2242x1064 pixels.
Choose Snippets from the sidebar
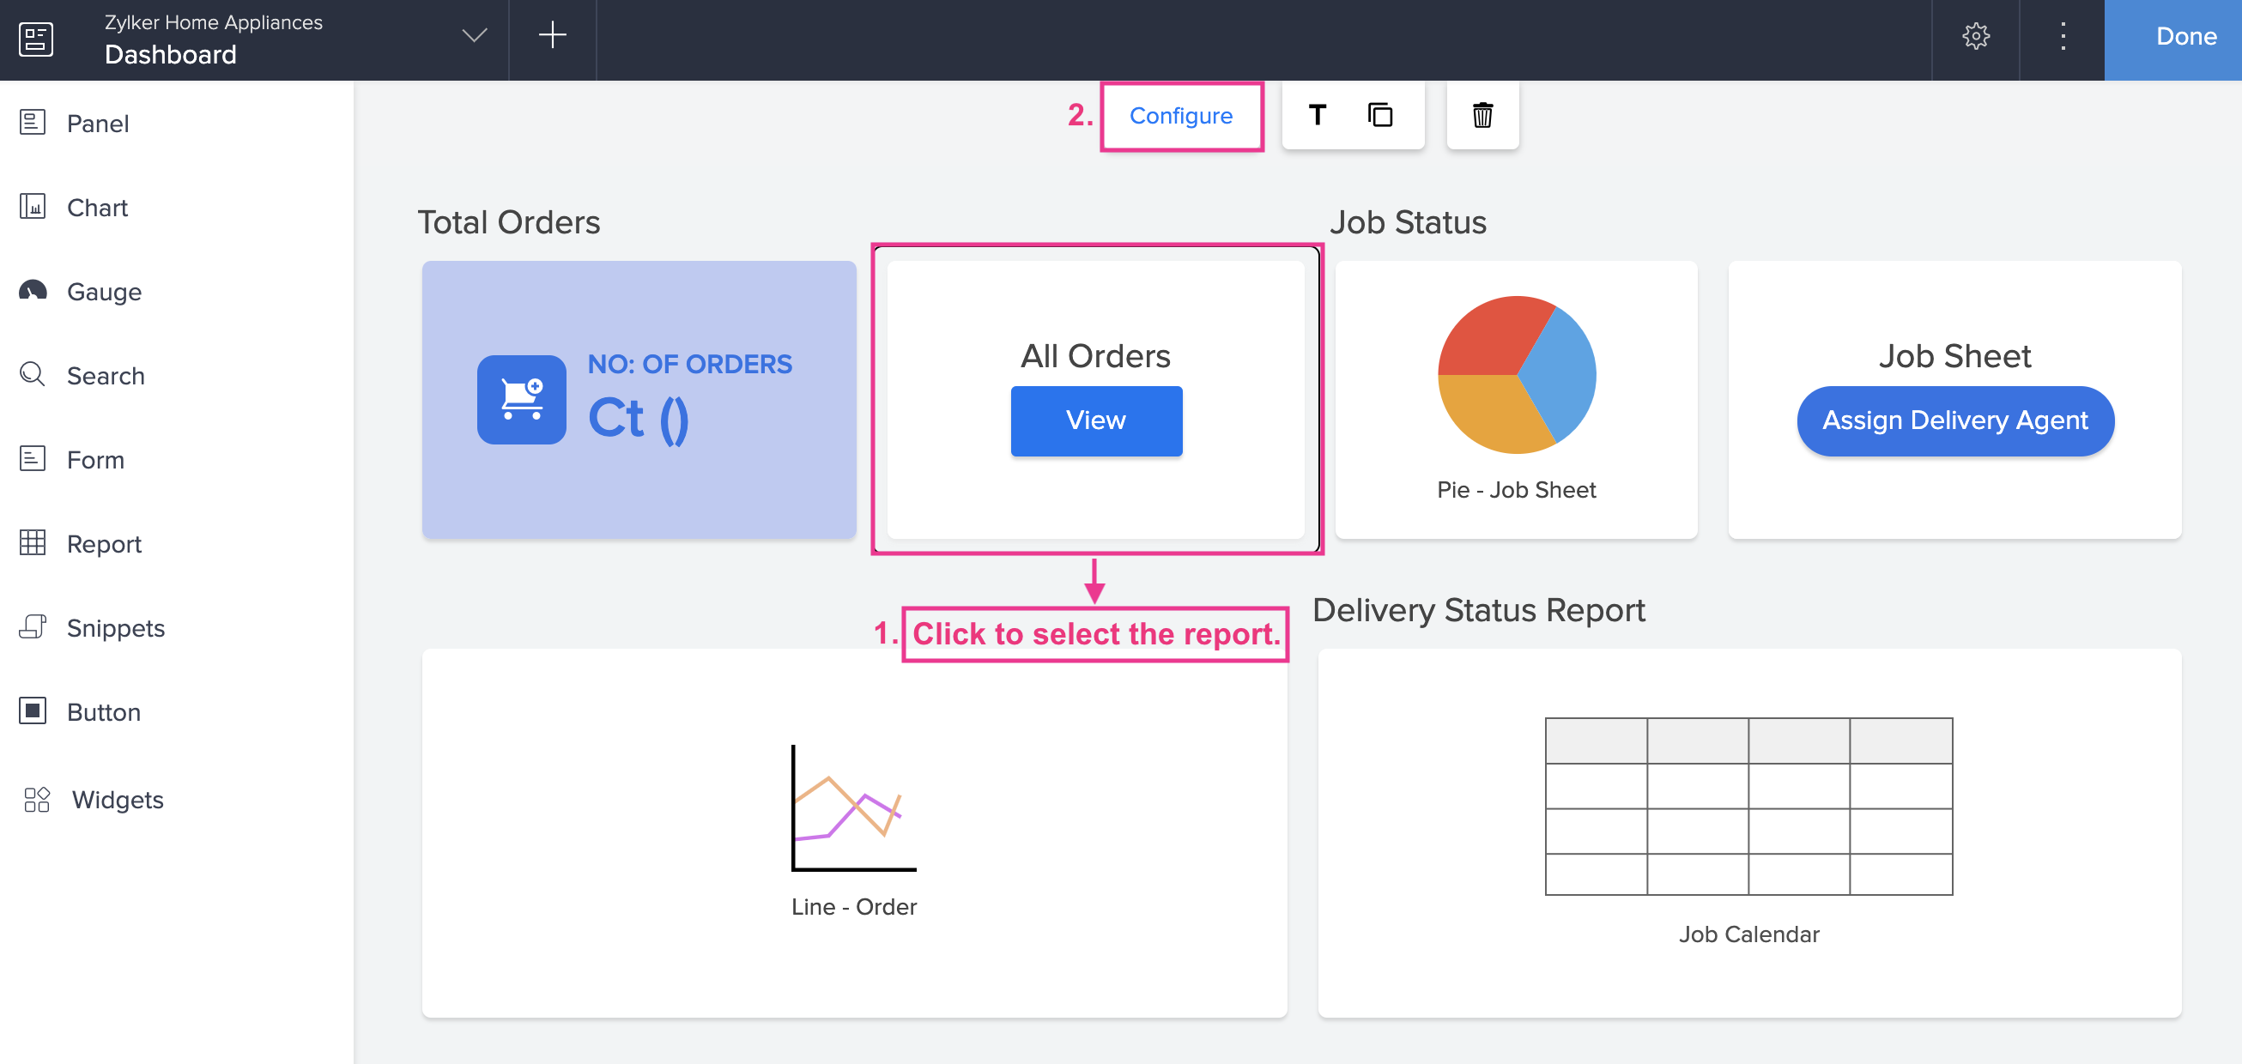[115, 627]
